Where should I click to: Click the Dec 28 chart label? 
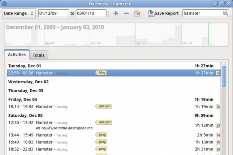click(x=187, y=43)
